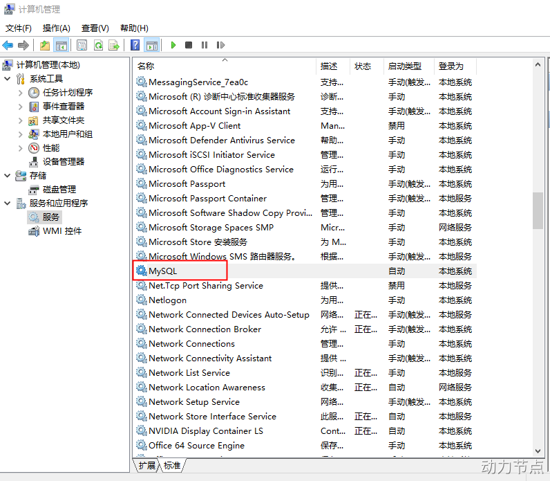
Task: Select Network Location Awareness service
Action: click(305, 387)
